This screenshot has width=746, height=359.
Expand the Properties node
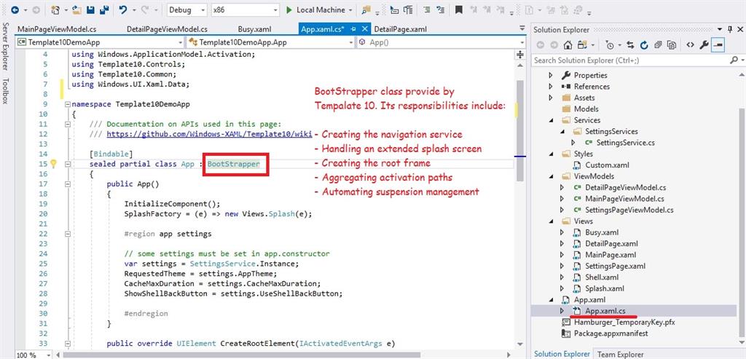point(551,75)
